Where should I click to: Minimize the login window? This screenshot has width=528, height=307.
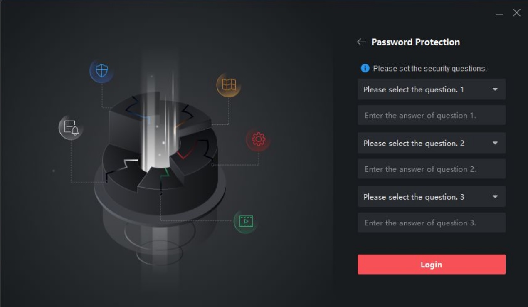click(x=500, y=14)
